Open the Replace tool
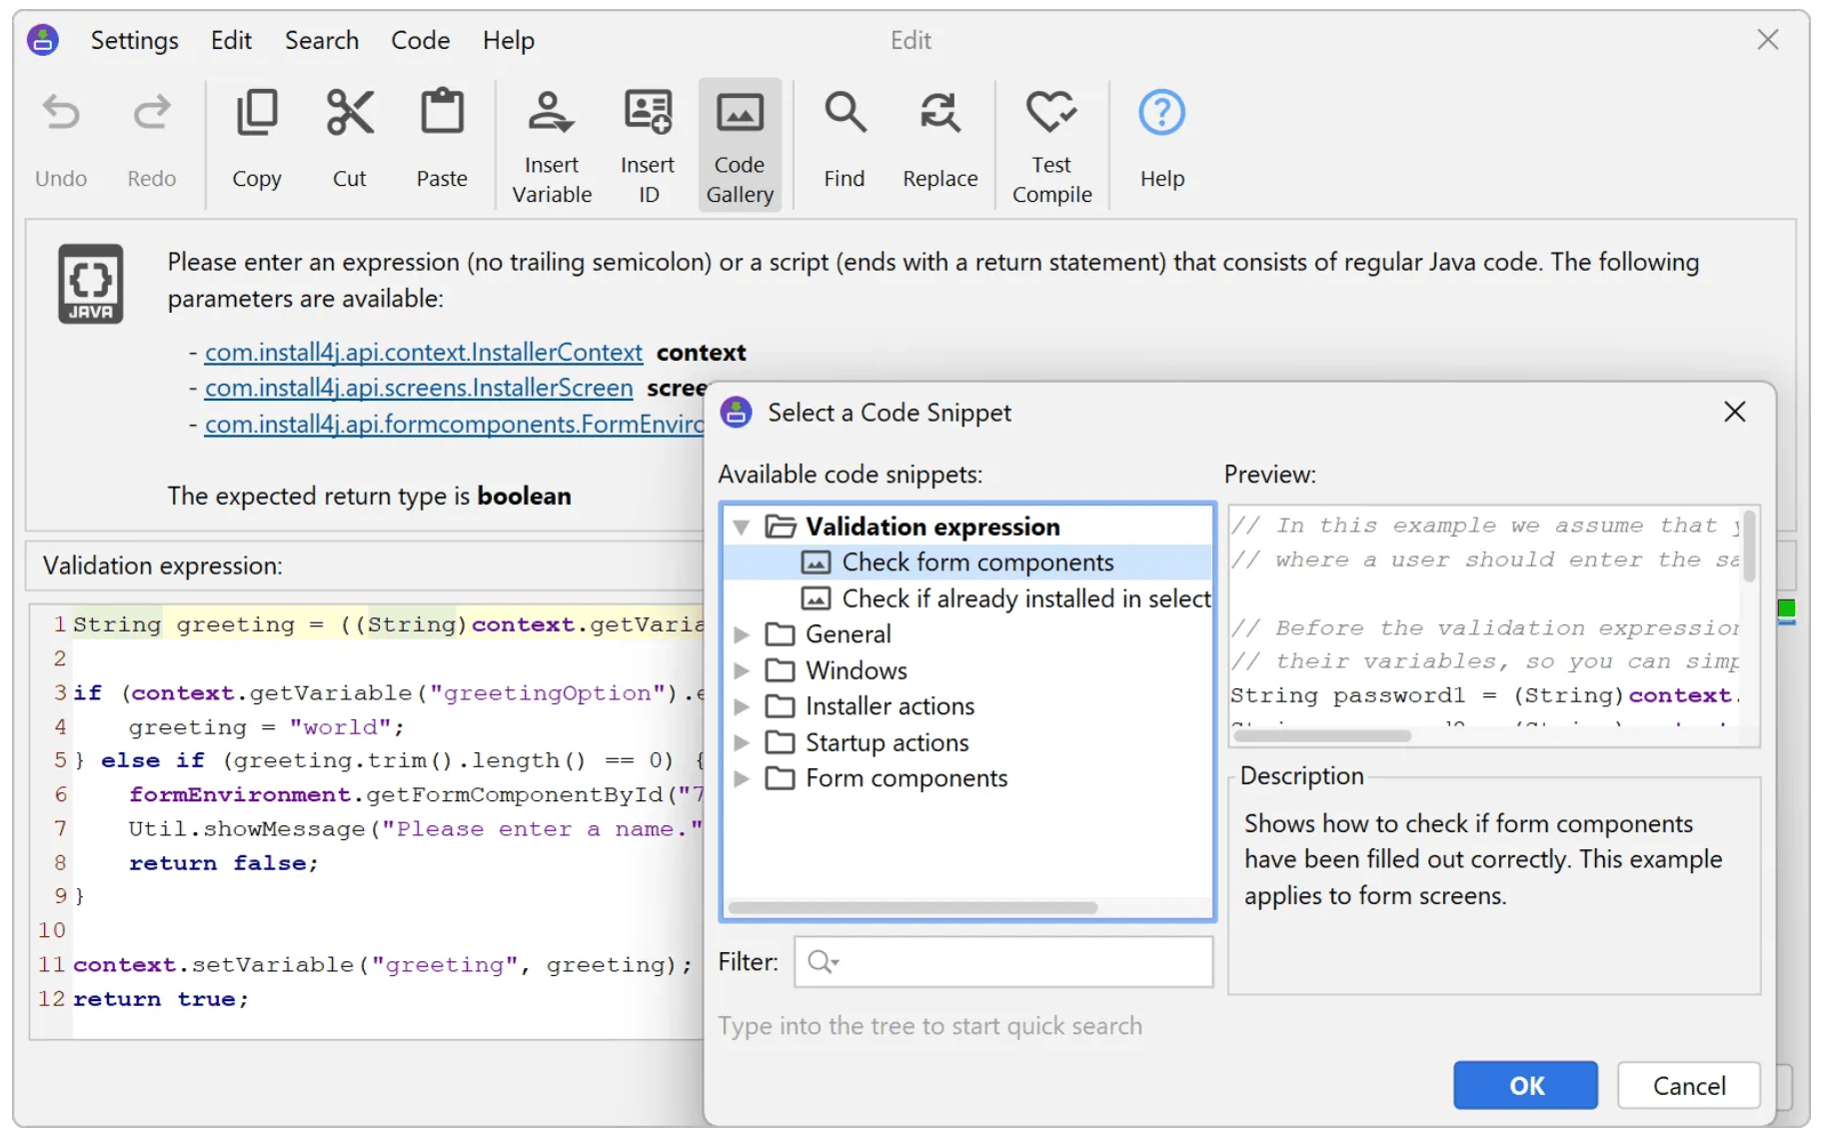This screenshot has width=1825, height=1141. 939,140
